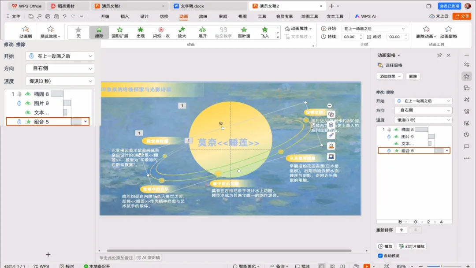Open 组合 5 dropdown arrow in right animation pane
Image resolution: width=476 pixels, height=268 pixels.
[x=446, y=151]
